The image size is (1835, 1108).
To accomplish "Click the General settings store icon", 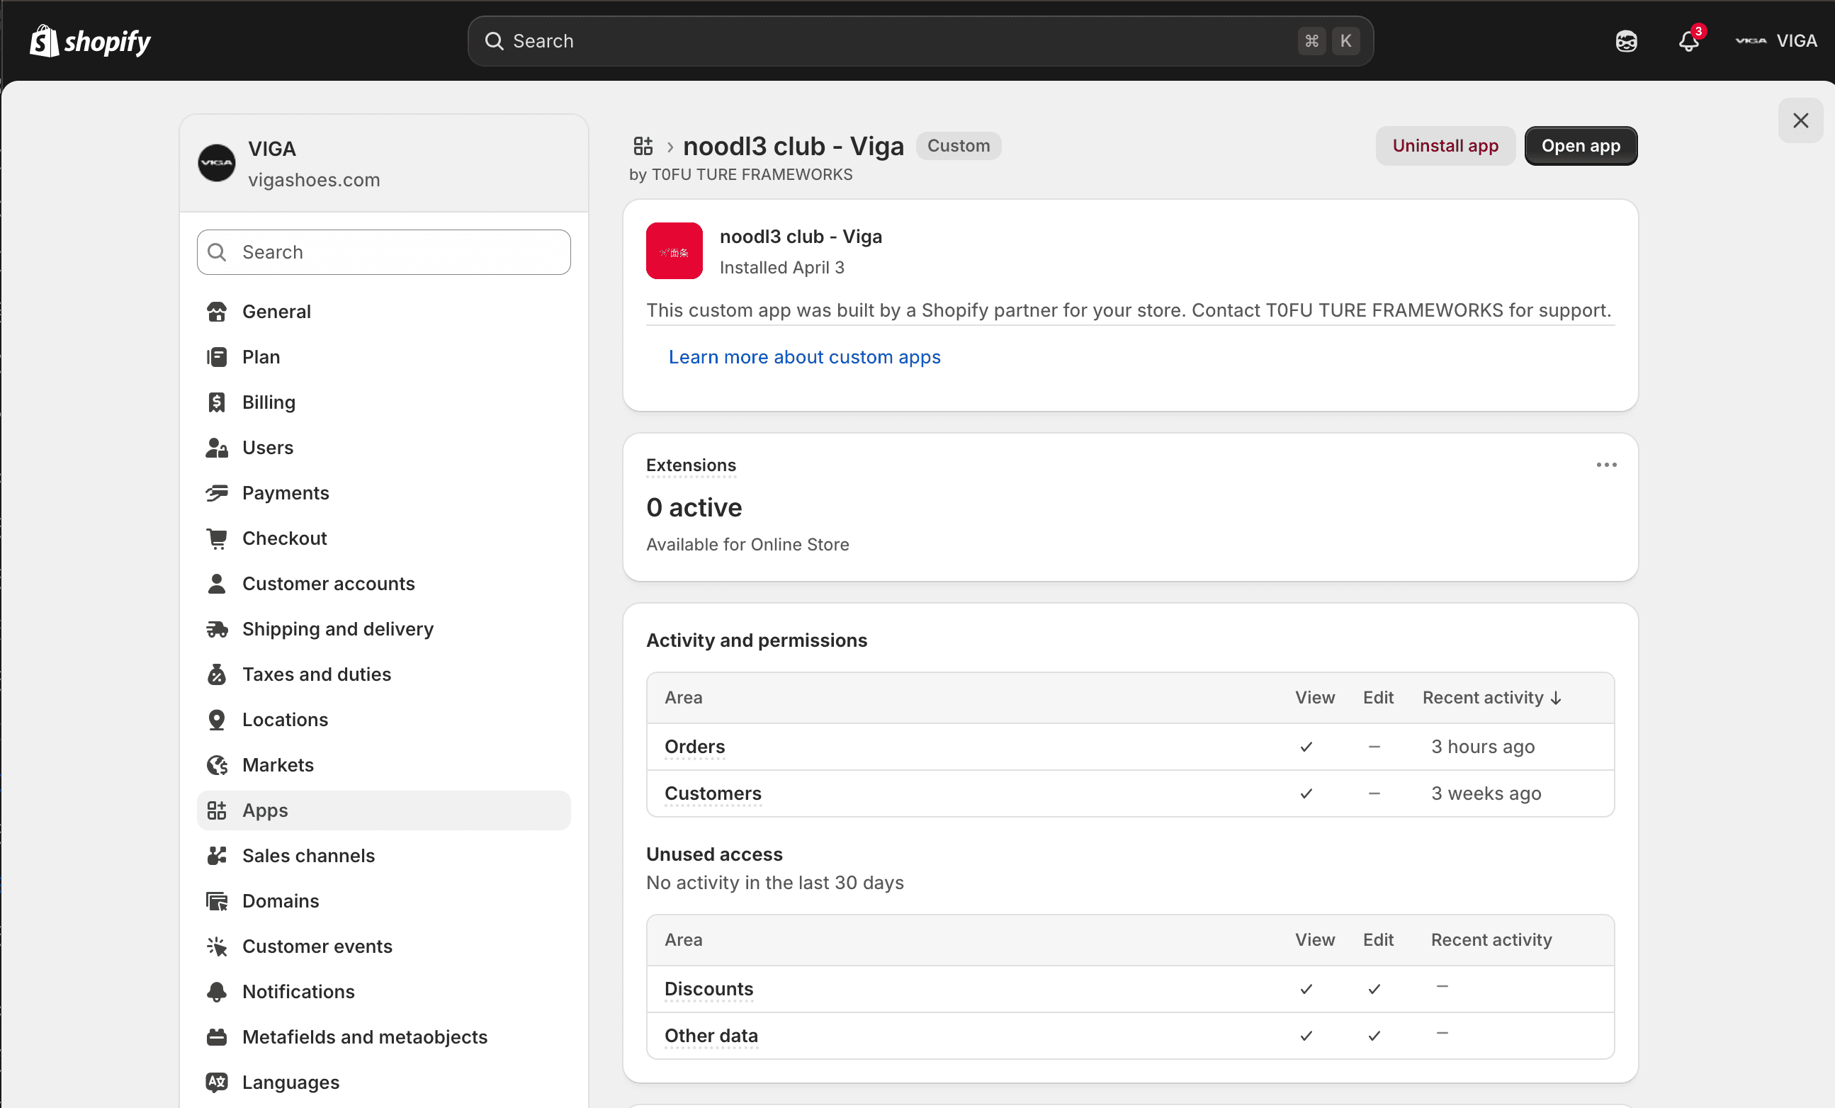I will [217, 311].
